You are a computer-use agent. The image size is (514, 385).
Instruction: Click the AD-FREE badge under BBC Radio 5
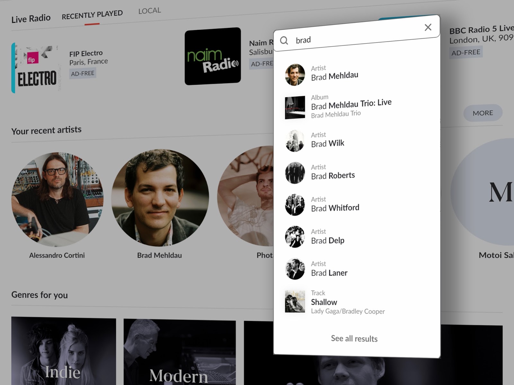tap(465, 53)
